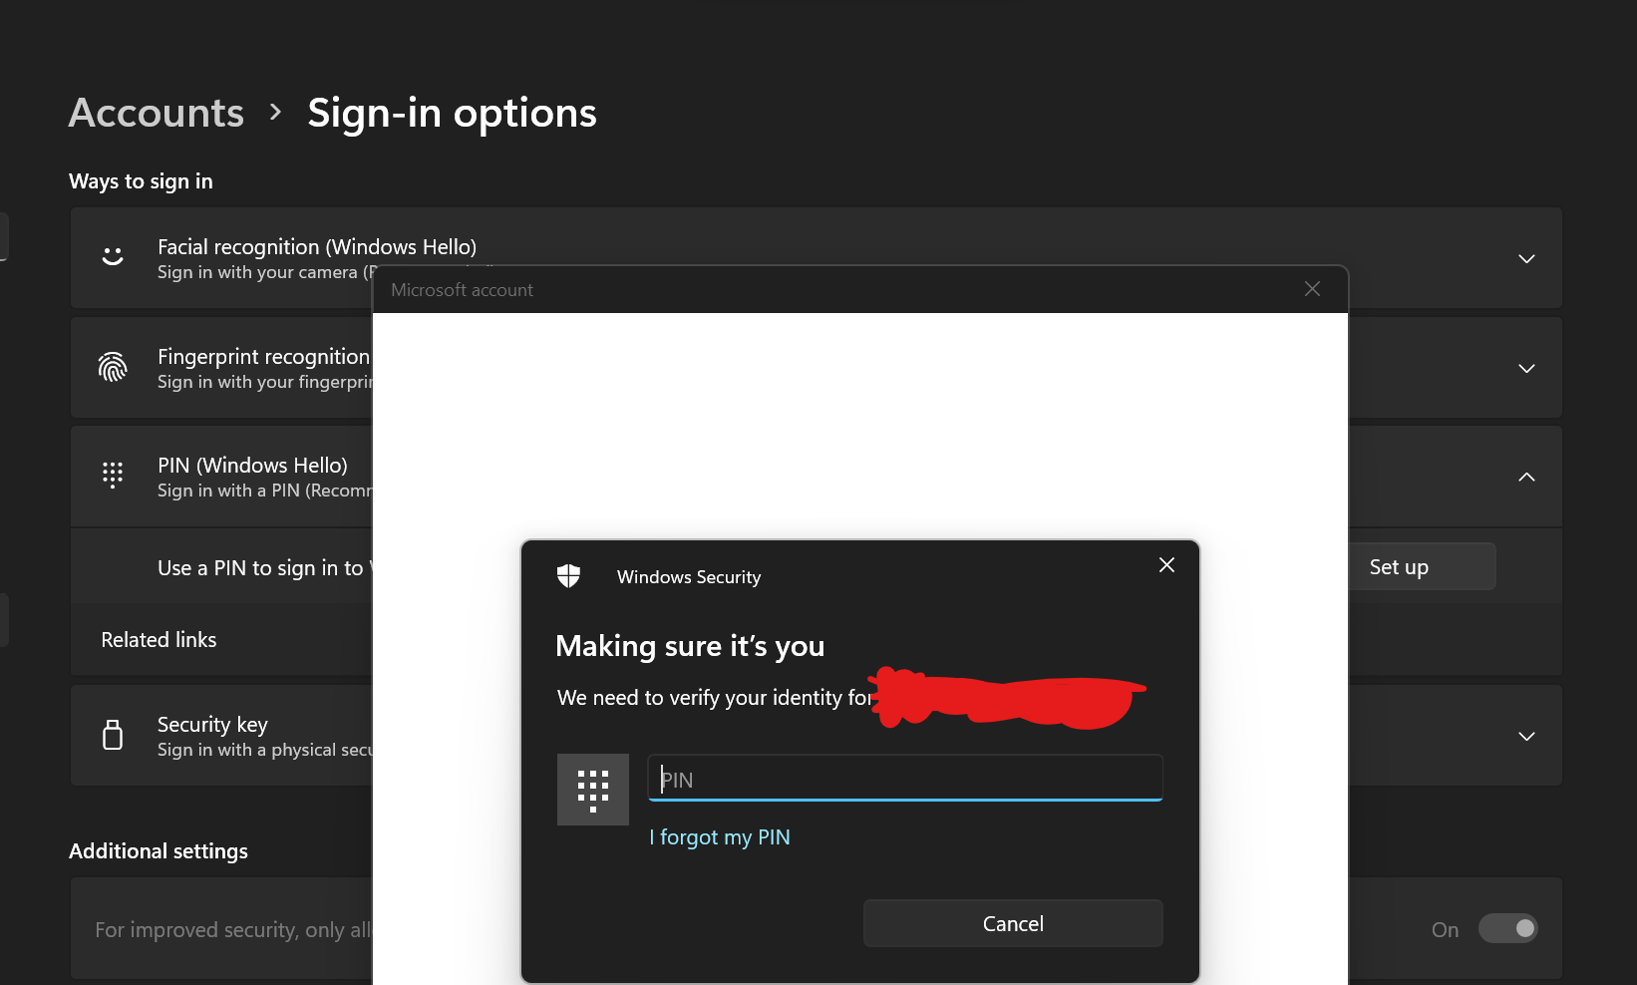Toggle the improved security switch off
The height and width of the screenshot is (985, 1637).
tap(1508, 928)
